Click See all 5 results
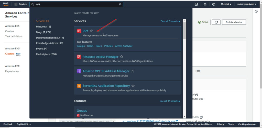This screenshot has height=128, width=262. pyautogui.click(x=171, y=21)
